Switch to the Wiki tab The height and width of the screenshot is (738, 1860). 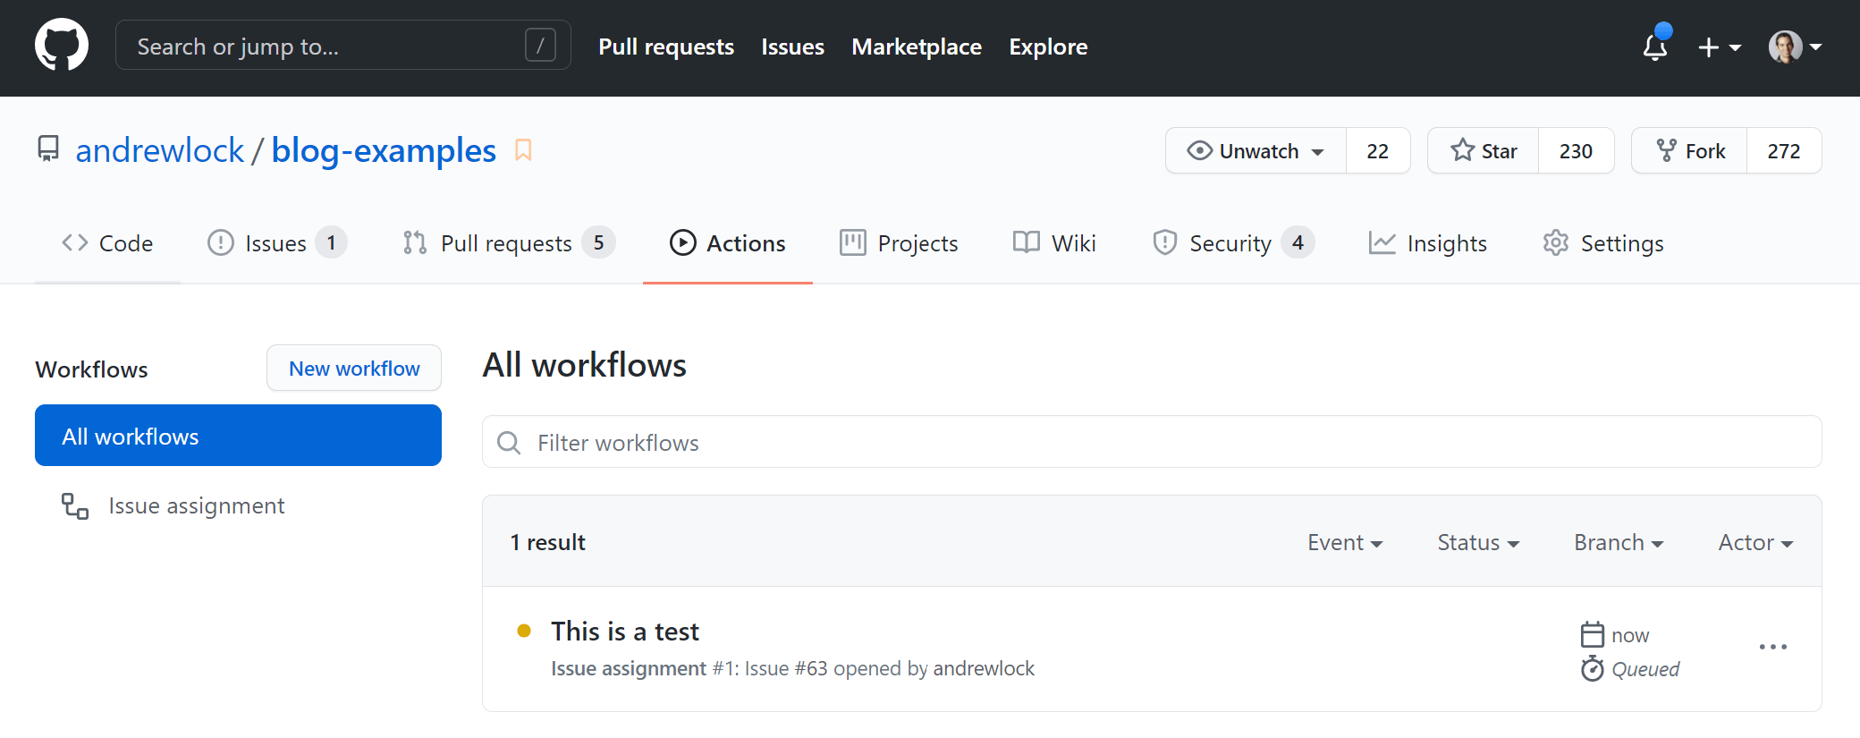point(1054,243)
